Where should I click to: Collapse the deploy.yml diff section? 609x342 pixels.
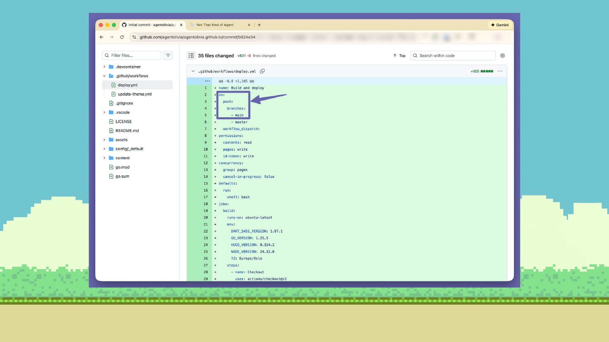tap(193, 71)
